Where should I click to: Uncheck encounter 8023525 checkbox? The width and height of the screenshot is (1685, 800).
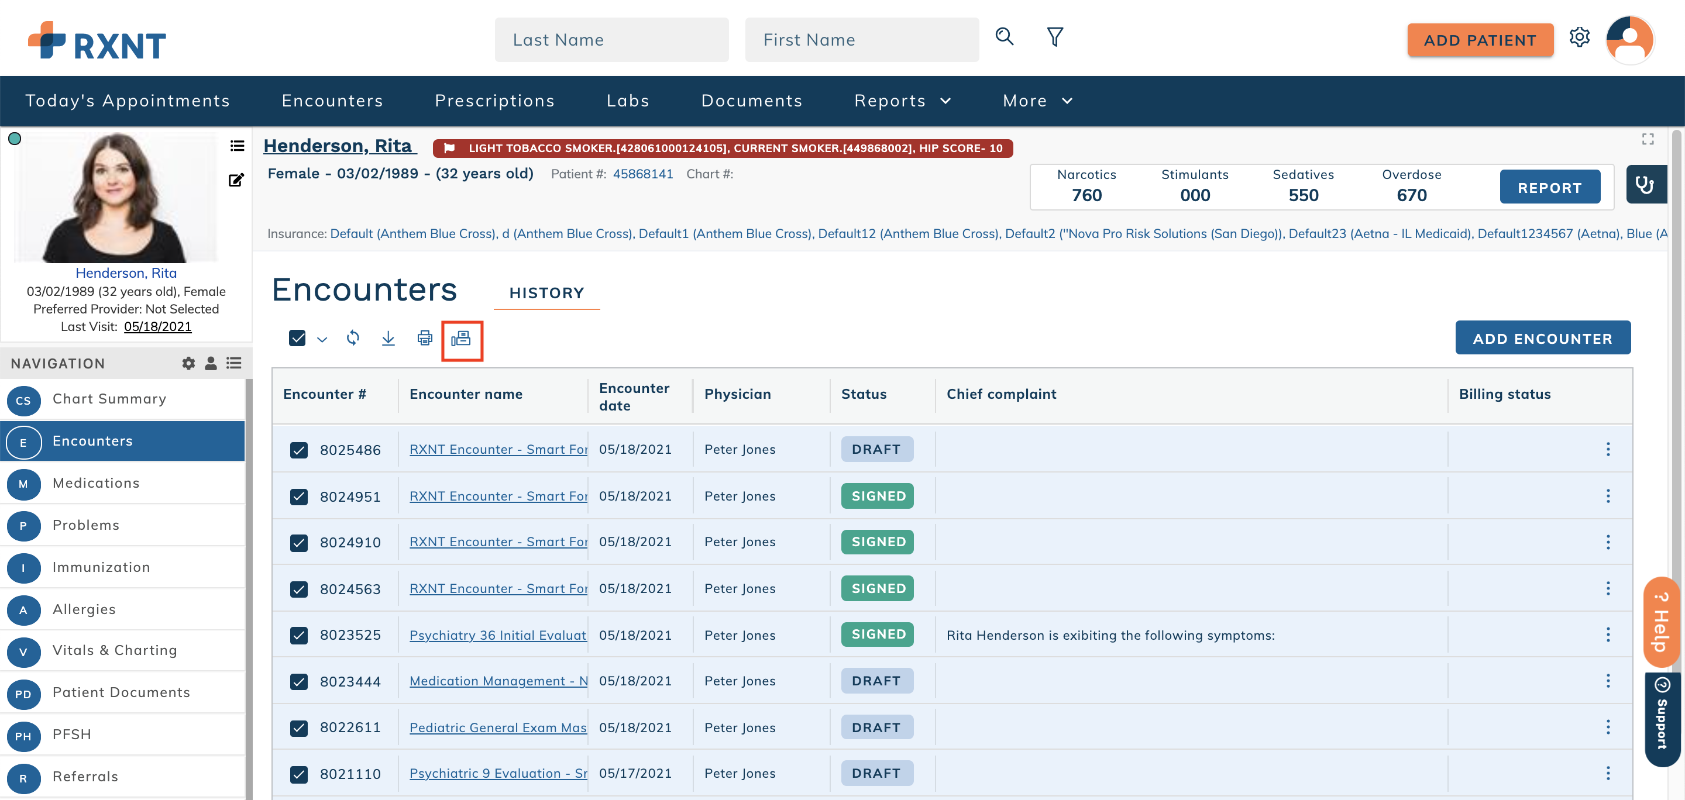pos(299,635)
